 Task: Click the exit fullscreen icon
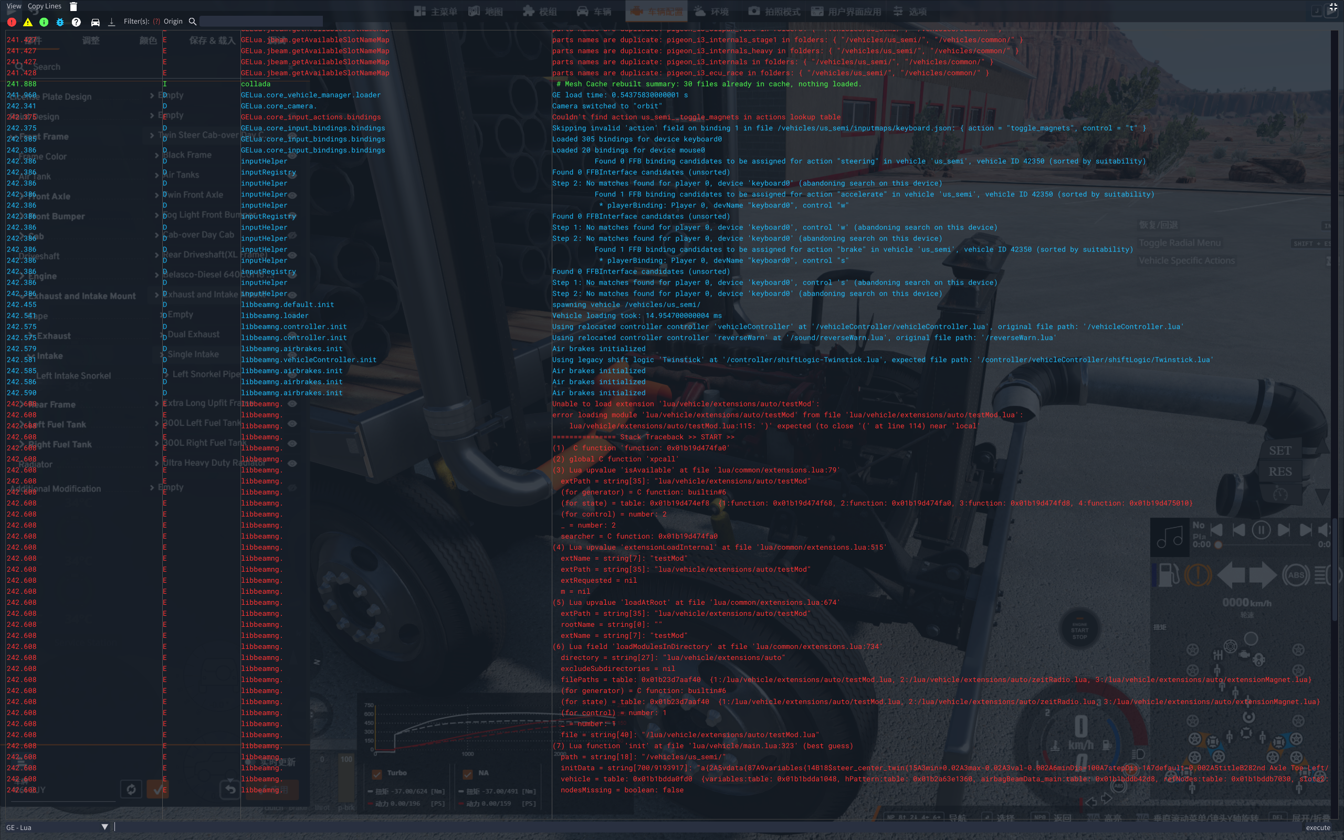[x=1333, y=7]
